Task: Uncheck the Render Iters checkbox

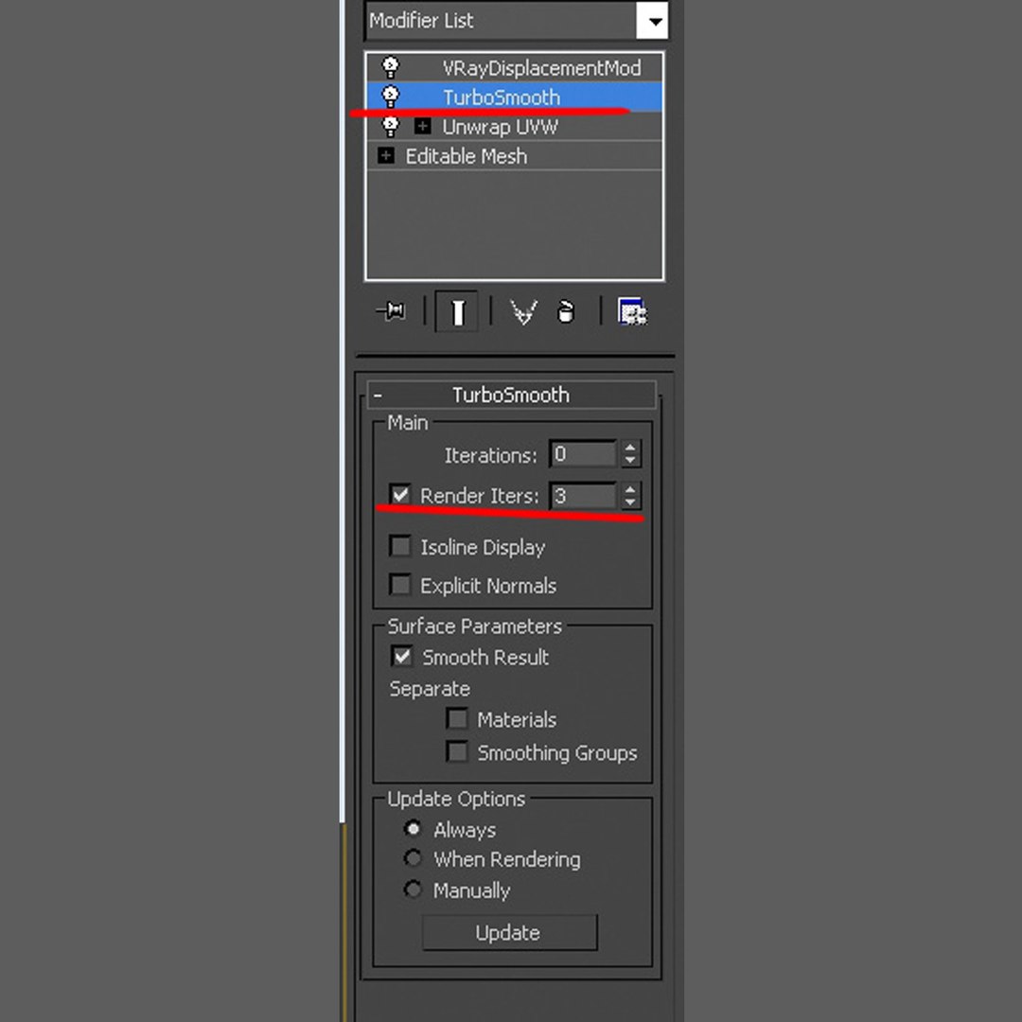Action: [400, 494]
